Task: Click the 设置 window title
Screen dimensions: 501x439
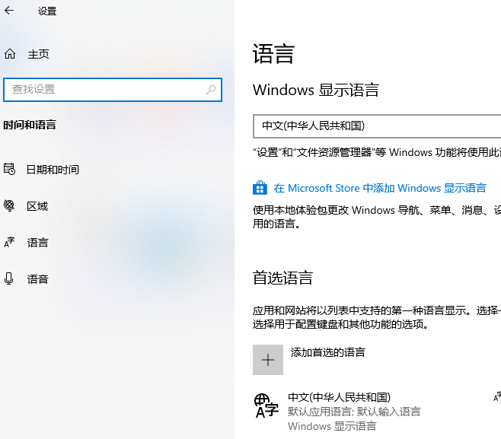Action: (47, 11)
